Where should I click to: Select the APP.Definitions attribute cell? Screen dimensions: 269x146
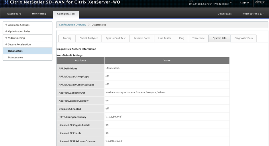tap(80, 68)
